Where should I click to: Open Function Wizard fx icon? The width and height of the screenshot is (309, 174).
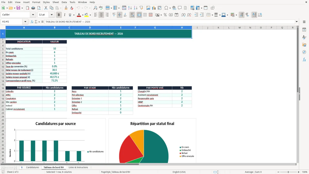pos(32,22)
